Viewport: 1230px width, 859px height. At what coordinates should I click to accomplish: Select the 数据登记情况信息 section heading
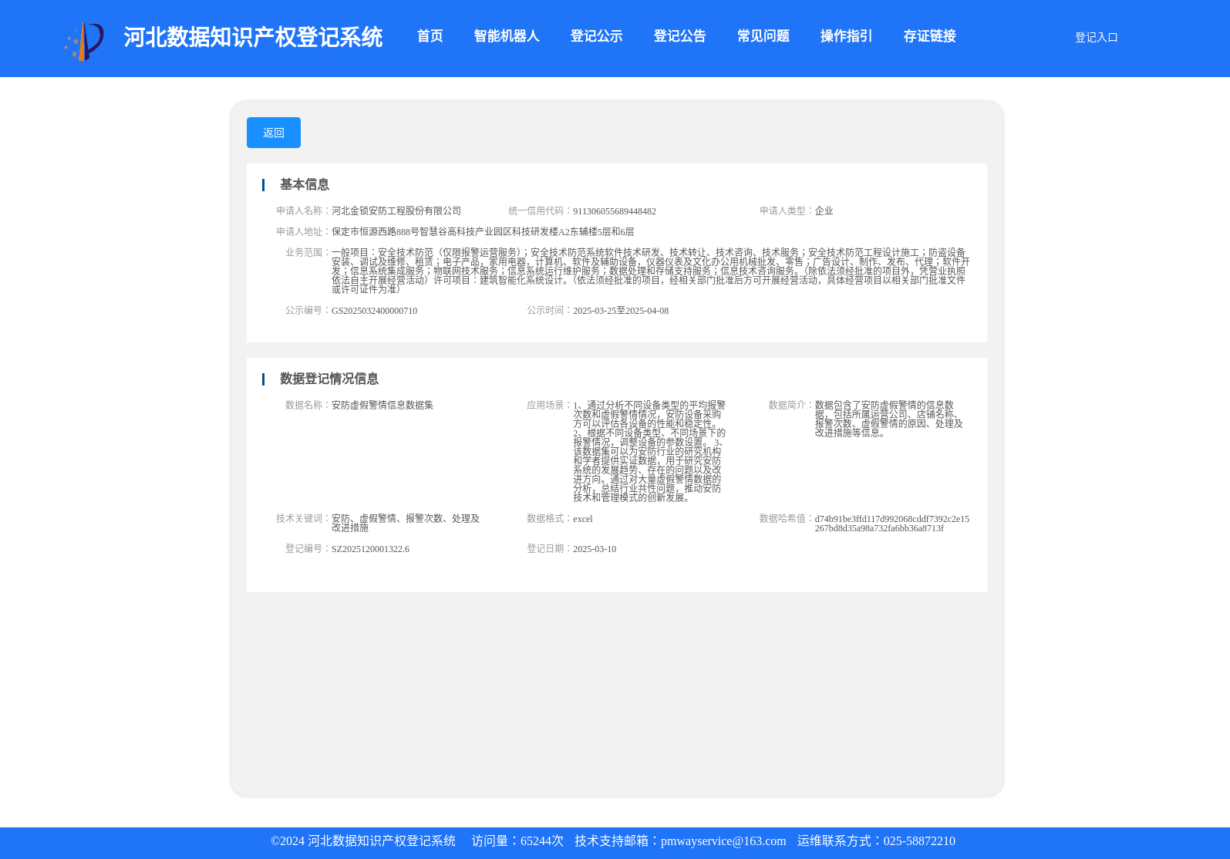(x=329, y=379)
